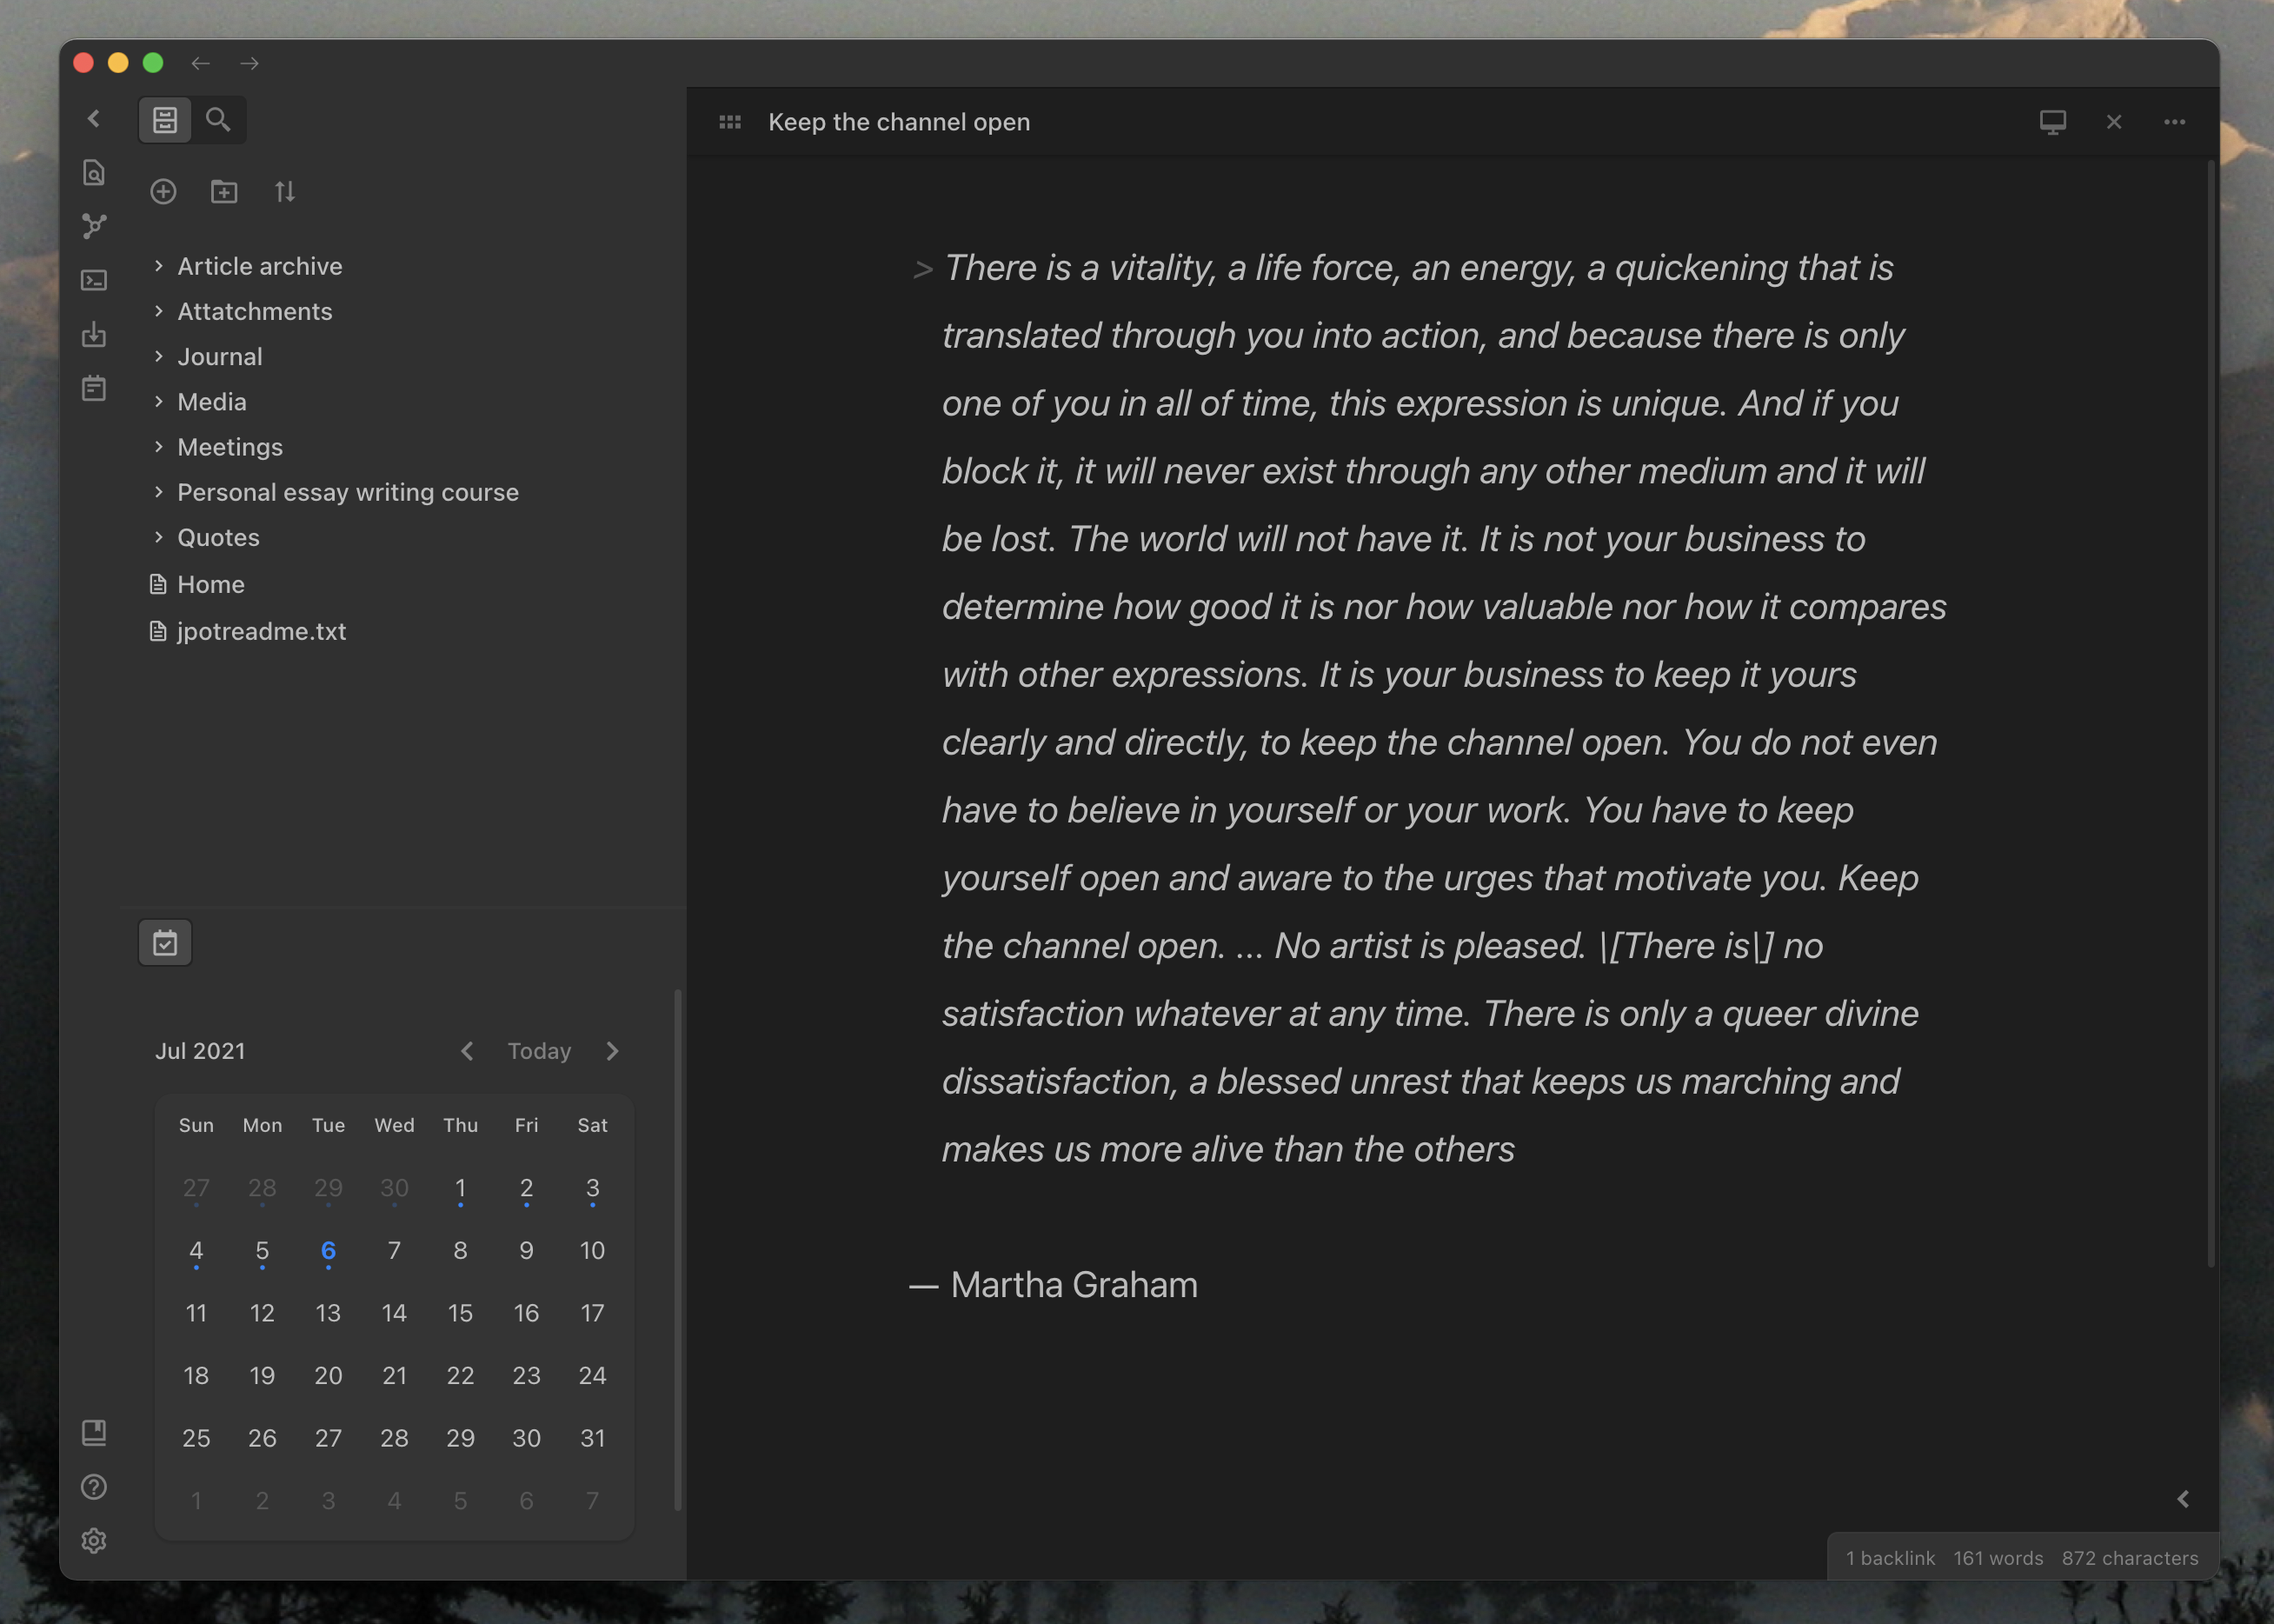Toggle the settings gear icon
The image size is (2274, 1624).
[93, 1541]
